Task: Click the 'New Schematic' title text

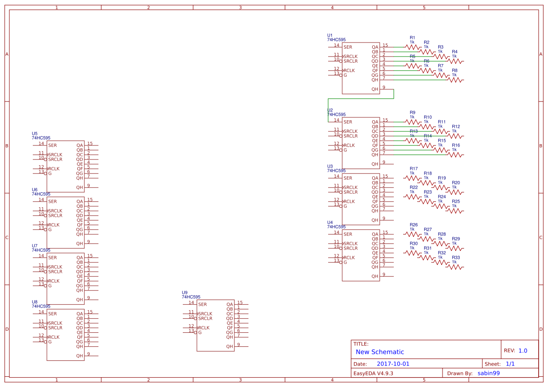Action: pyautogui.click(x=380, y=352)
